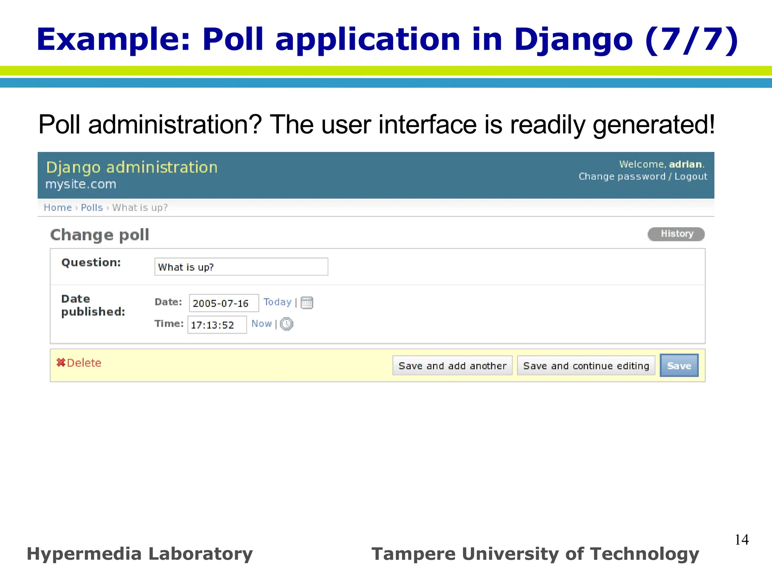Click the Now time shortcut
Screen dimensions: 772x579
262,324
